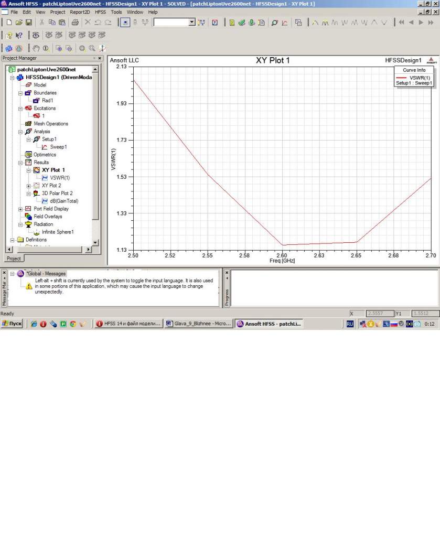Click the Curve Info legend box

[x=414, y=77]
